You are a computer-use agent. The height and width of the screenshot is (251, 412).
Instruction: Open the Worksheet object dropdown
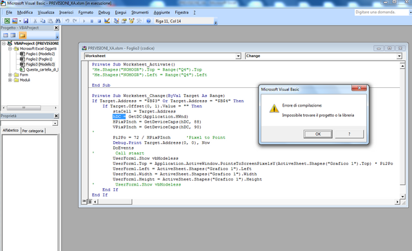click(238, 56)
